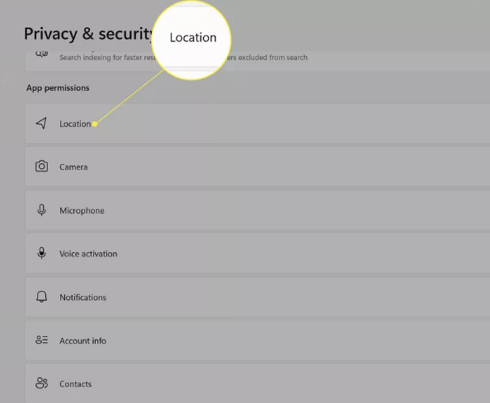Select the Microphone text entry
Screen dimensions: 490x403
click(82, 211)
